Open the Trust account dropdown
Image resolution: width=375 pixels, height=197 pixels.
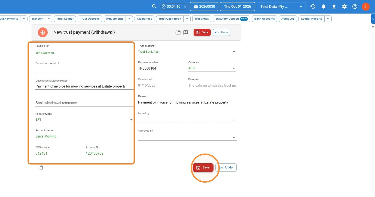pyautogui.click(x=187, y=52)
